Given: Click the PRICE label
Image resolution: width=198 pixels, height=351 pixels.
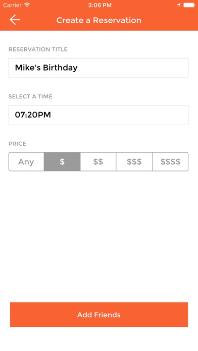Looking at the screenshot, I should (x=17, y=144).
